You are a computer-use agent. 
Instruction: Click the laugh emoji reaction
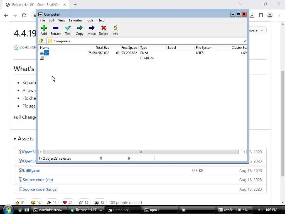(36, 203)
